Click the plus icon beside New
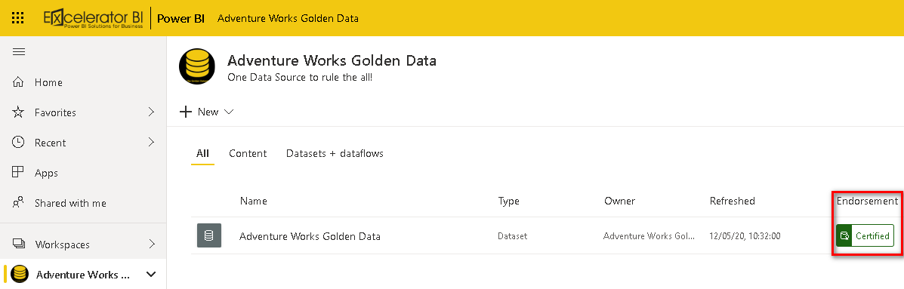The width and height of the screenshot is (904, 289). [186, 112]
